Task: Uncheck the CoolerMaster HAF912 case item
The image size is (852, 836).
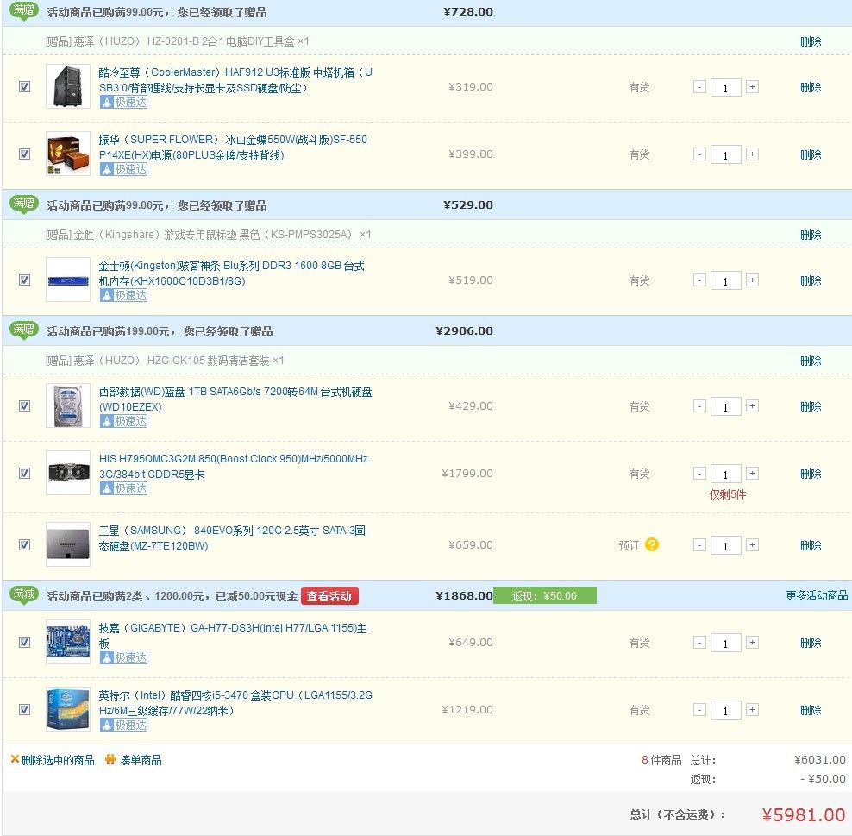Action: (24, 87)
